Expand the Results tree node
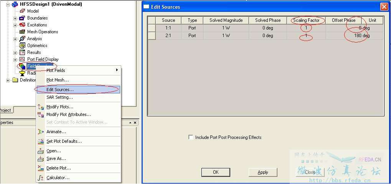Viewport: 391px width, 186px height. 15,53
